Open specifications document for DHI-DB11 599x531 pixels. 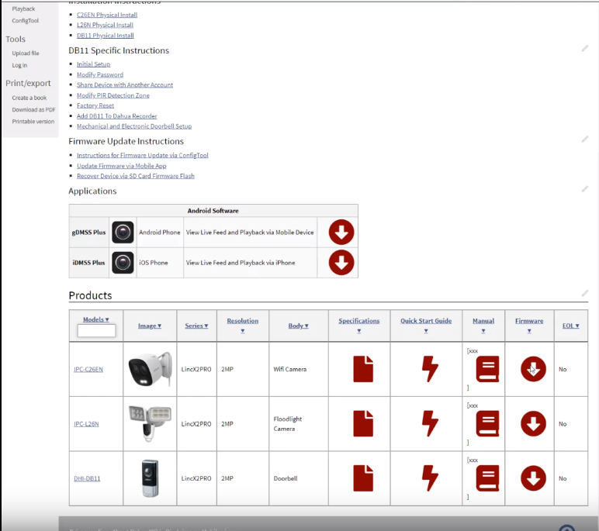(363, 478)
